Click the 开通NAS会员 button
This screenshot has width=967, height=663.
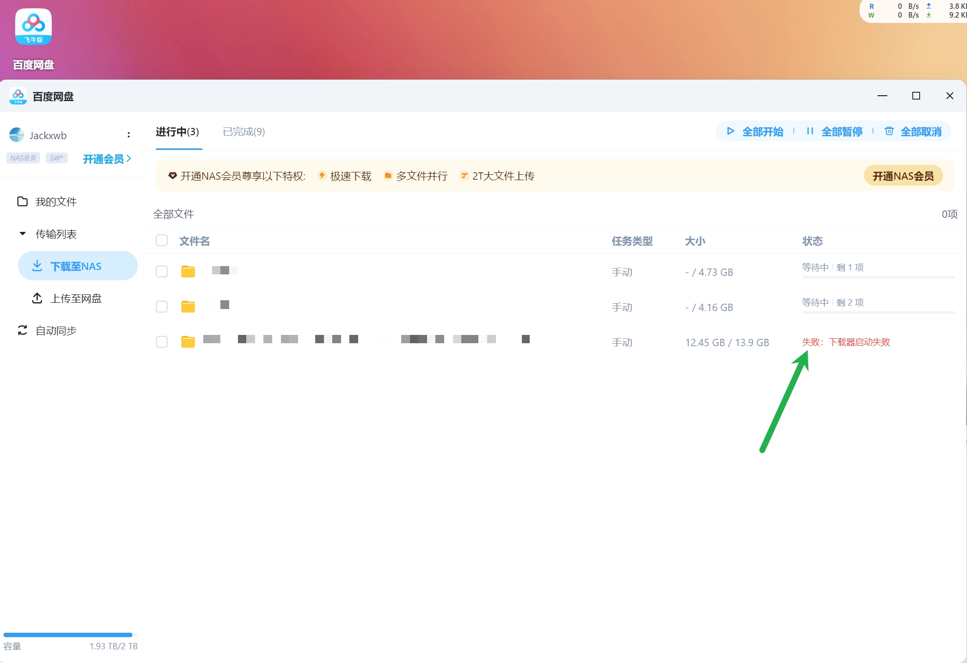[x=903, y=176]
